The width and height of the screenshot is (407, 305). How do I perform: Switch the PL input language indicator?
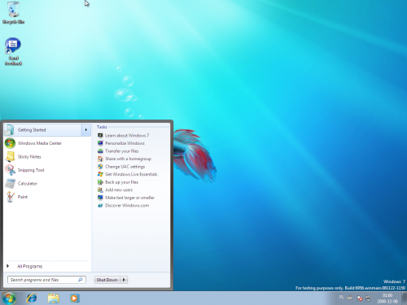pyautogui.click(x=341, y=298)
